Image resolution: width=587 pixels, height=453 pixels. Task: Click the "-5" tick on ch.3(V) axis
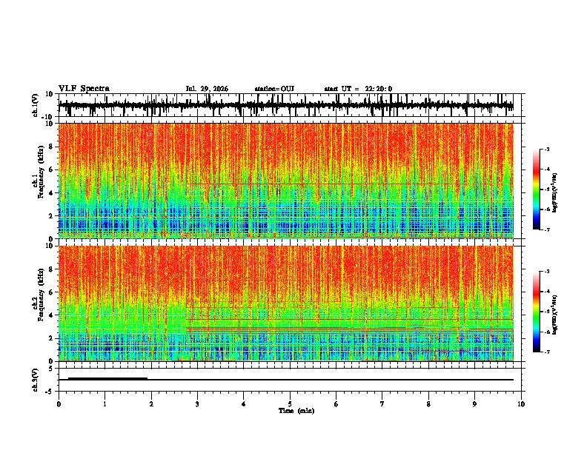(50, 392)
